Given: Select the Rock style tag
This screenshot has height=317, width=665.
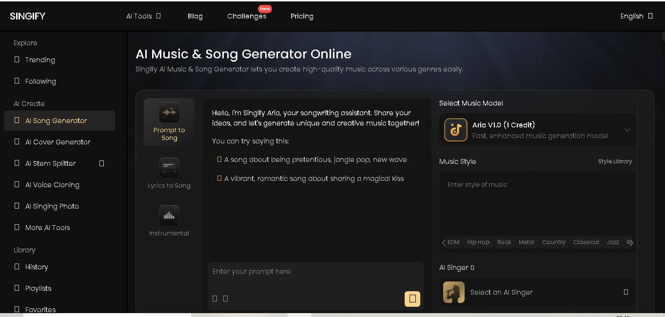Looking at the screenshot, I should pyautogui.click(x=504, y=242).
